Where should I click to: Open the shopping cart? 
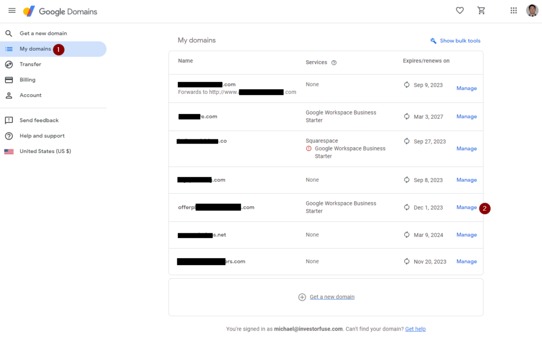pyautogui.click(x=481, y=11)
